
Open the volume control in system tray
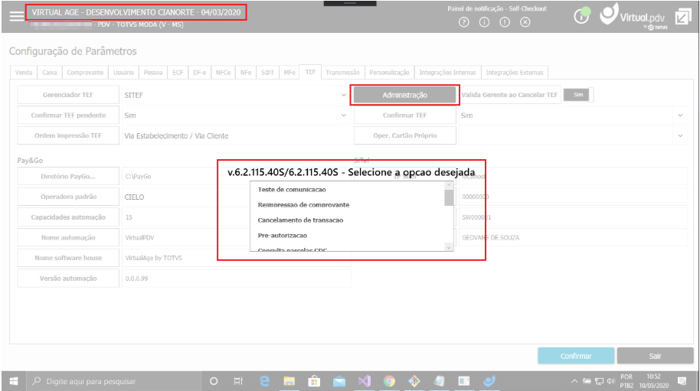(x=610, y=381)
